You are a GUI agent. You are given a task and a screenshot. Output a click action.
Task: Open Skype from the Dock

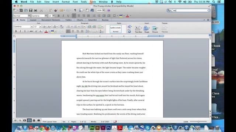tap(147, 128)
